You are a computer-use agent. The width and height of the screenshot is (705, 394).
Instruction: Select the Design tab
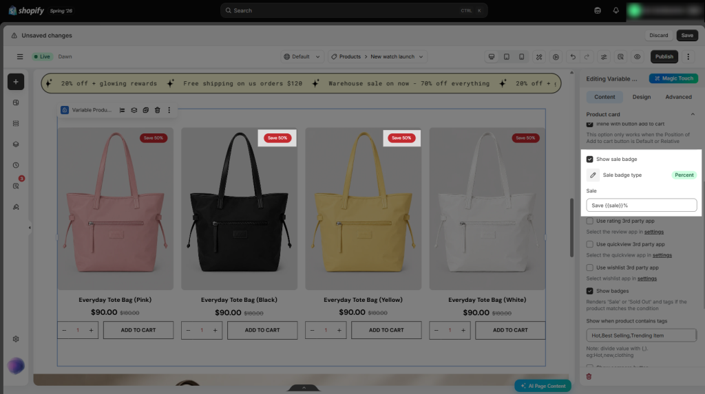coord(642,97)
